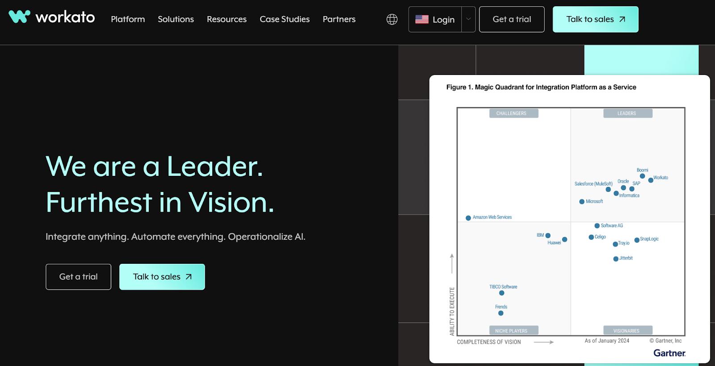Click the 'Integrate anything' tagline text
Image resolution: width=715 pixels, height=366 pixels.
pyautogui.click(x=176, y=237)
